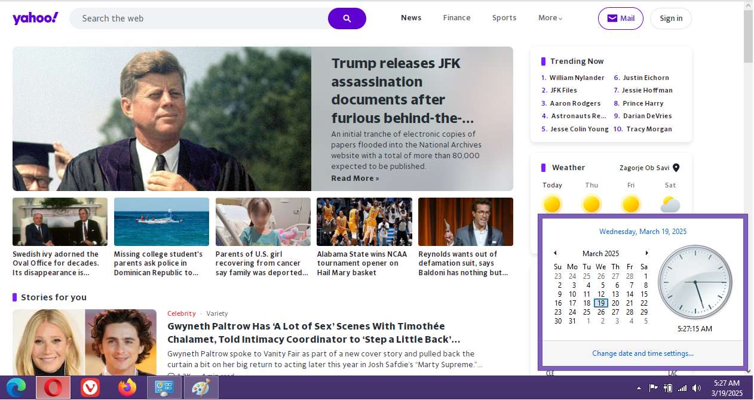This screenshot has width=754, height=400.
Task: Select day 31 in the calendar
Action: point(572,321)
